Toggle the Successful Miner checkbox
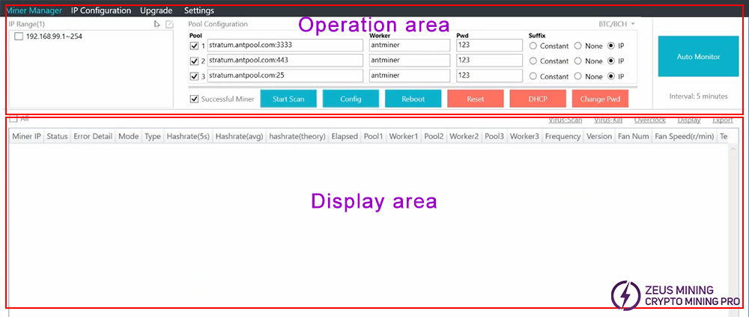 point(195,99)
